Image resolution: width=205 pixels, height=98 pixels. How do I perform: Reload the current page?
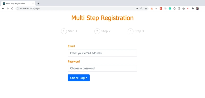(12, 9)
